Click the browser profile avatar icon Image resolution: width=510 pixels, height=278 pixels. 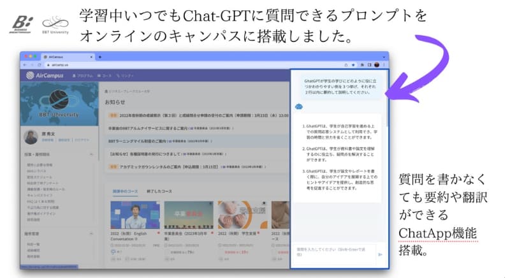click(377, 65)
